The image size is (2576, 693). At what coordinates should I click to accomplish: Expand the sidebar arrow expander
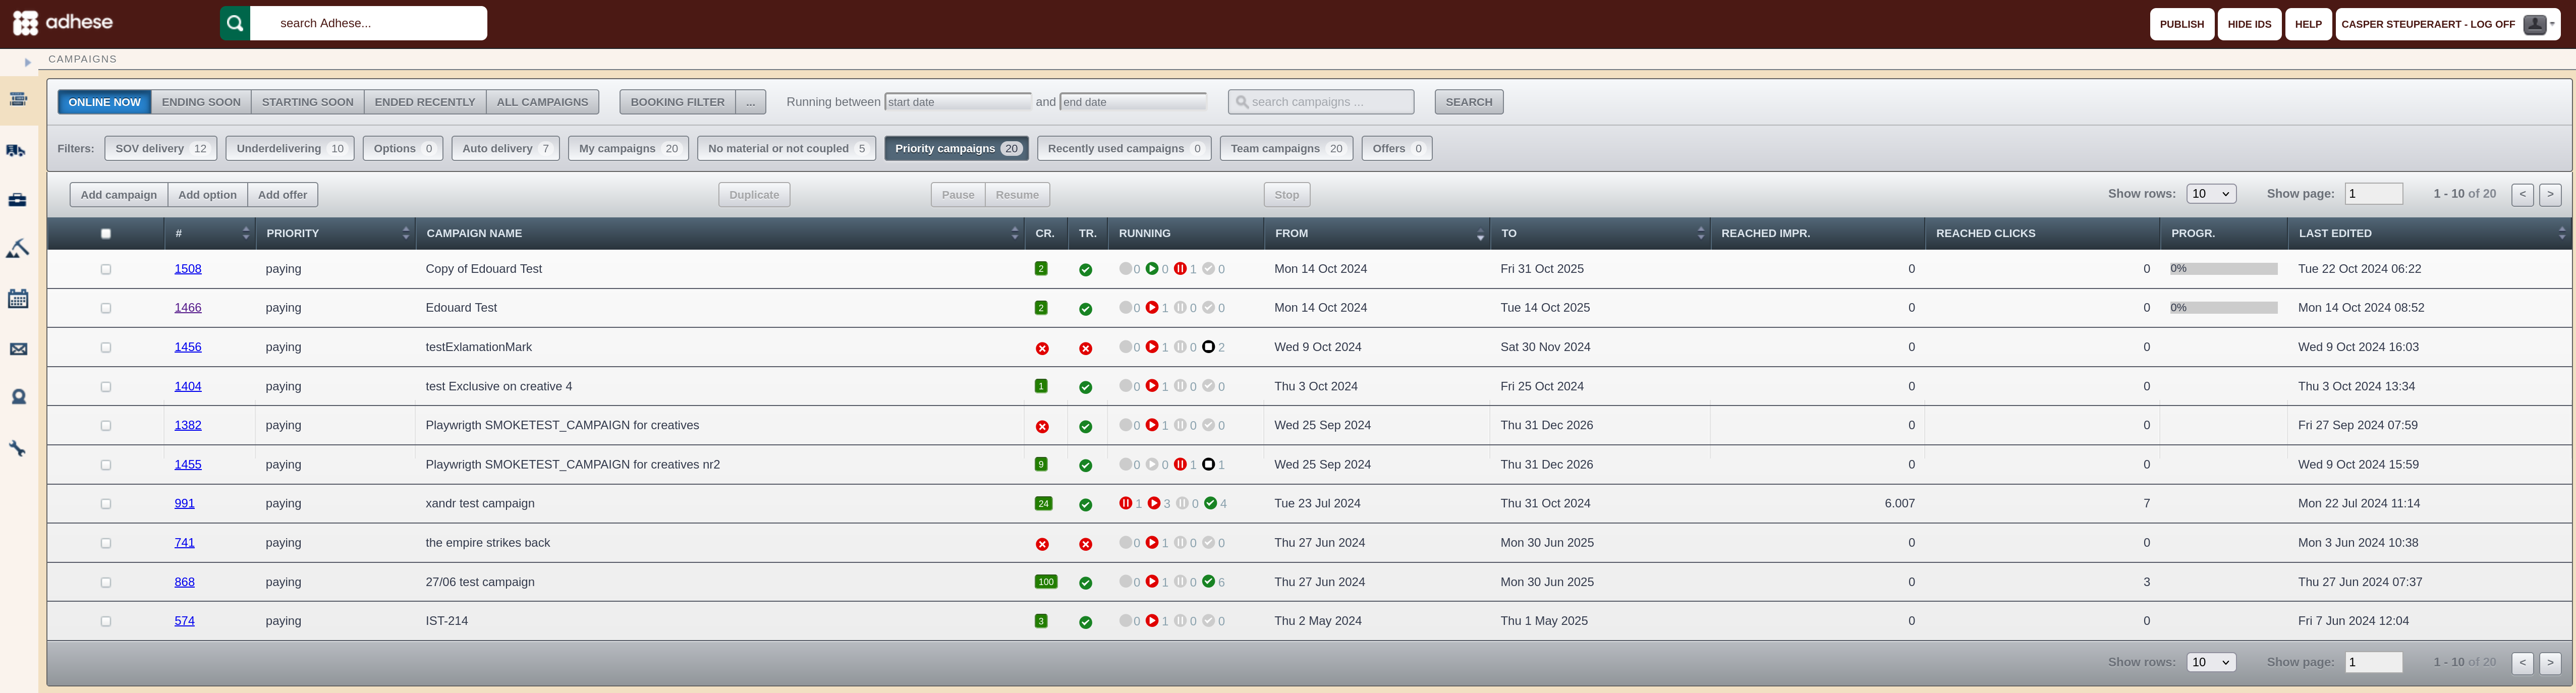(28, 62)
